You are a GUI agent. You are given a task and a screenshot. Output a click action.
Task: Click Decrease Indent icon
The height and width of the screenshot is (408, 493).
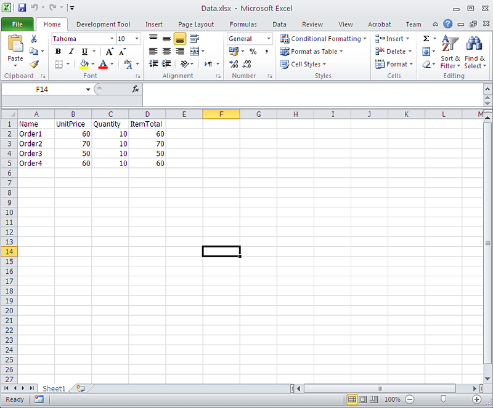153,64
